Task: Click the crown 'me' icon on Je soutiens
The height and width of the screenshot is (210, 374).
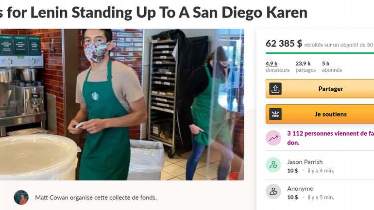Action: 275,114
